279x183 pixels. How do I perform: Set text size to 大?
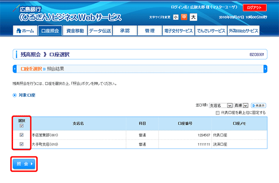(x=193, y=17)
